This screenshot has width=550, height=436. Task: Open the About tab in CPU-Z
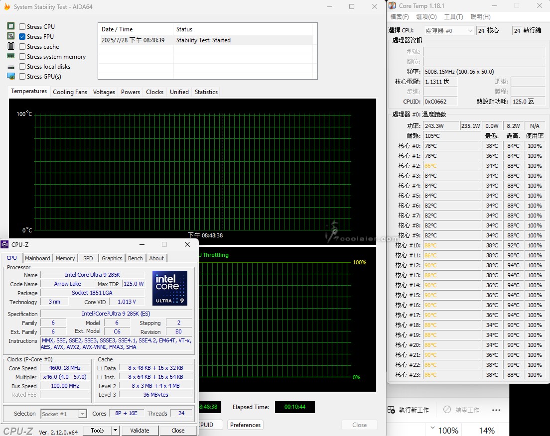[x=156, y=258]
